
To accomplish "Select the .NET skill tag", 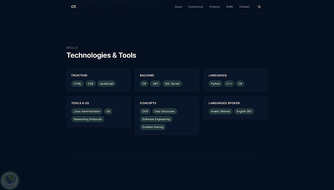I will point(156,84).
